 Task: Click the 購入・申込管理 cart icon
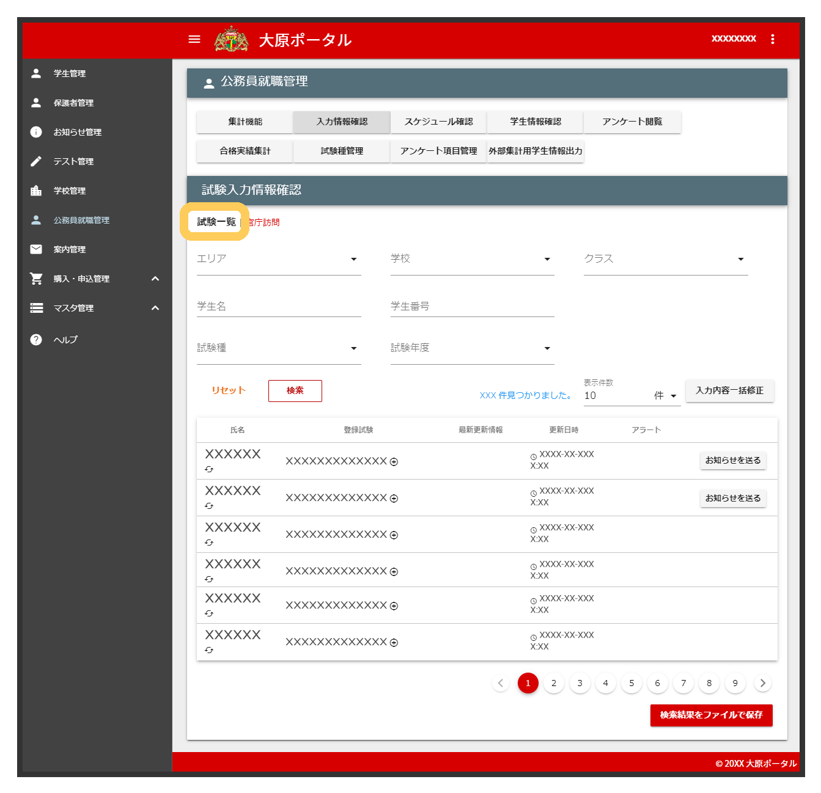[x=36, y=279]
